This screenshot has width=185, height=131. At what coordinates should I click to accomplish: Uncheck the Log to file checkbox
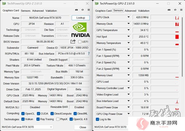pos(97,119)
